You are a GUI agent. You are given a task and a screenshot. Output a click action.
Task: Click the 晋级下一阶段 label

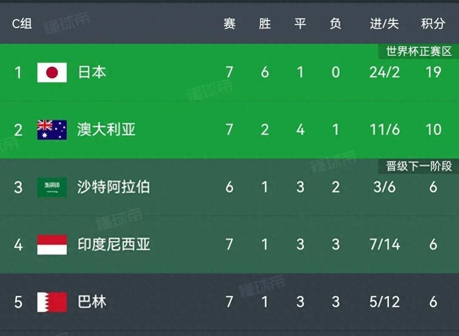click(419, 166)
